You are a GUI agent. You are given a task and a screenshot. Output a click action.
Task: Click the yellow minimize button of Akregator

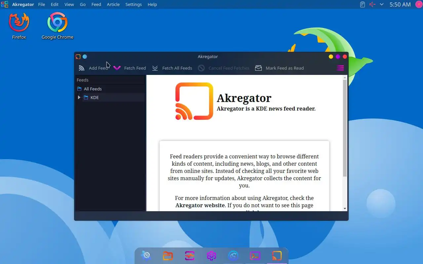331,57
